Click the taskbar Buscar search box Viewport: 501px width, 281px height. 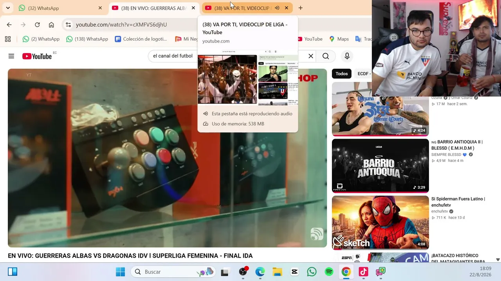174,272
